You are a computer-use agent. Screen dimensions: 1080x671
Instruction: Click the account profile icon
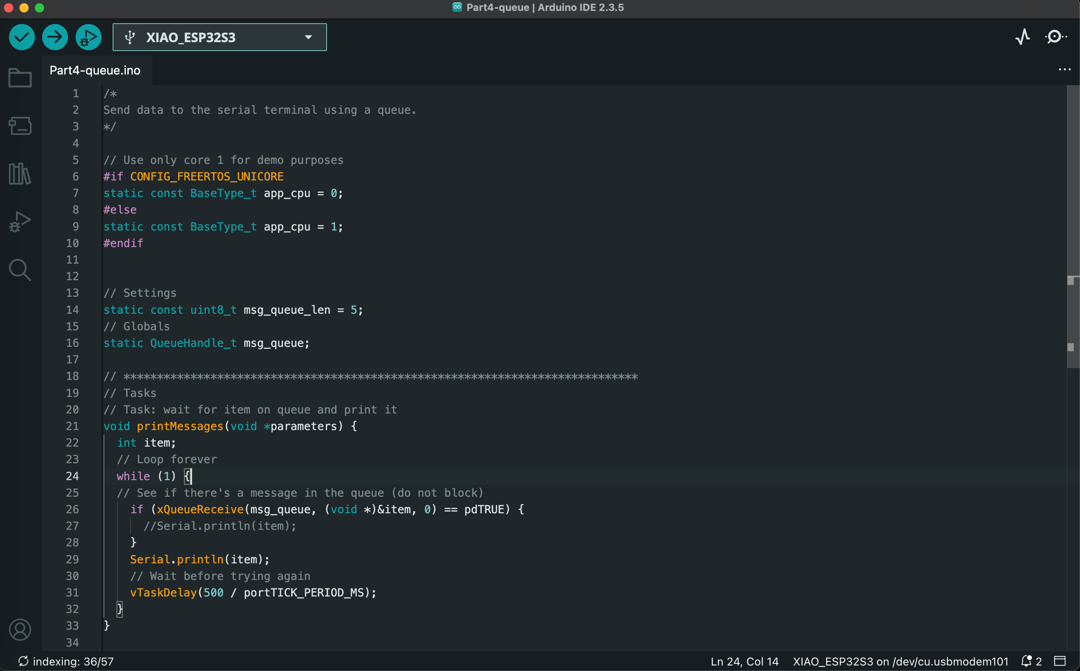[20, 630]
